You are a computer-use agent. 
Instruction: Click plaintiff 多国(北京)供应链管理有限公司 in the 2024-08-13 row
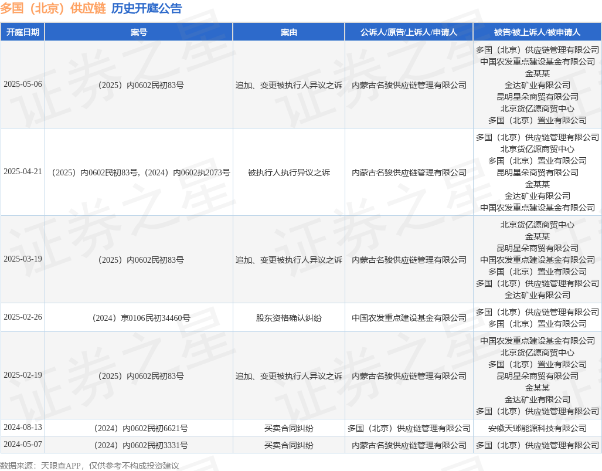pyautogui.click(x=409, y=428)
